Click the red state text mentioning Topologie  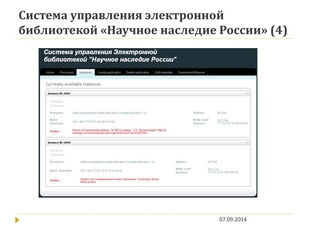pos(119,180)
